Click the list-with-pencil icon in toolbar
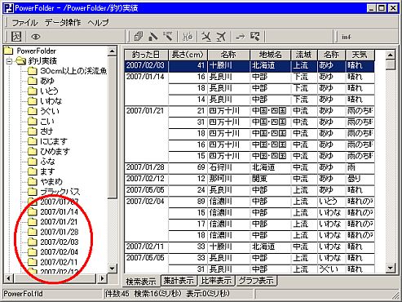Image resolution: width=402 pixels, height=302 pixels. 168,36
